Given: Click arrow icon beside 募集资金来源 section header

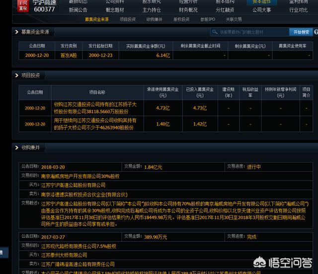Looking at the screenshot, I should (16, 32).
